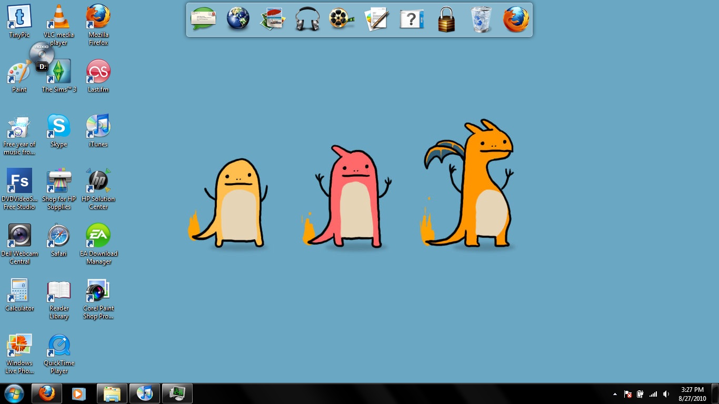Launch Corel Paint Shop Pro shortcut
The height and width of the screenshot is (404, 719).
point(98,291)
